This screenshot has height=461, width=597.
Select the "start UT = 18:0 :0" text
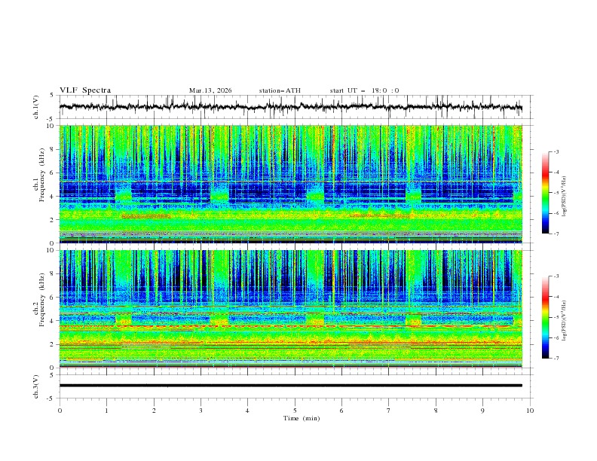click(364, 90)
